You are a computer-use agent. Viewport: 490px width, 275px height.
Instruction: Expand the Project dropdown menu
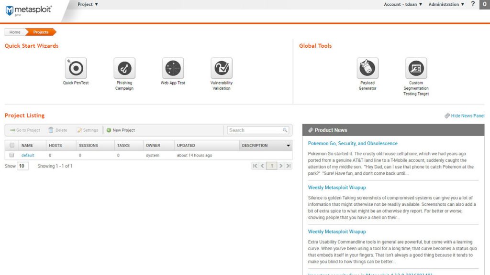[88, 4]
